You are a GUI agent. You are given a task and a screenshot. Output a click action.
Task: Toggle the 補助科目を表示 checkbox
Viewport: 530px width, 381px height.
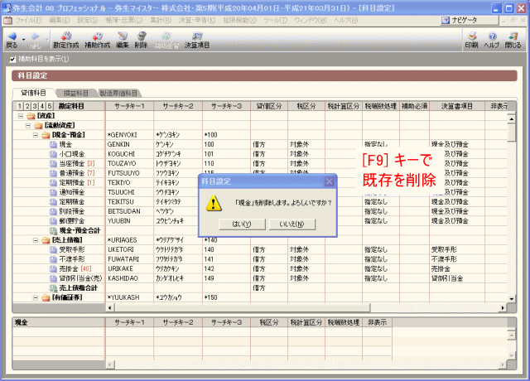(x=12, y=60)
